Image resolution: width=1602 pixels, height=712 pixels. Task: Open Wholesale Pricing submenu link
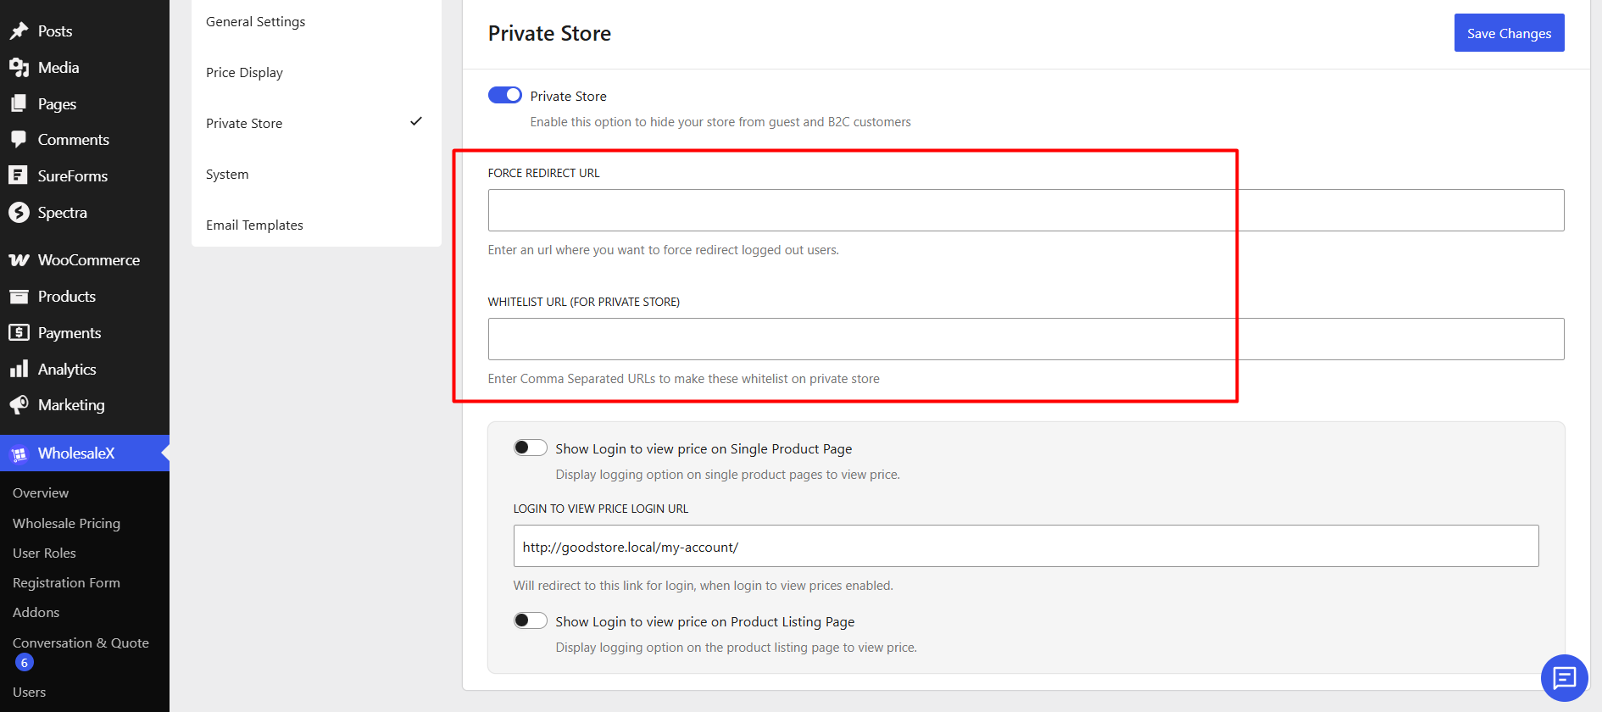point(66,524)
